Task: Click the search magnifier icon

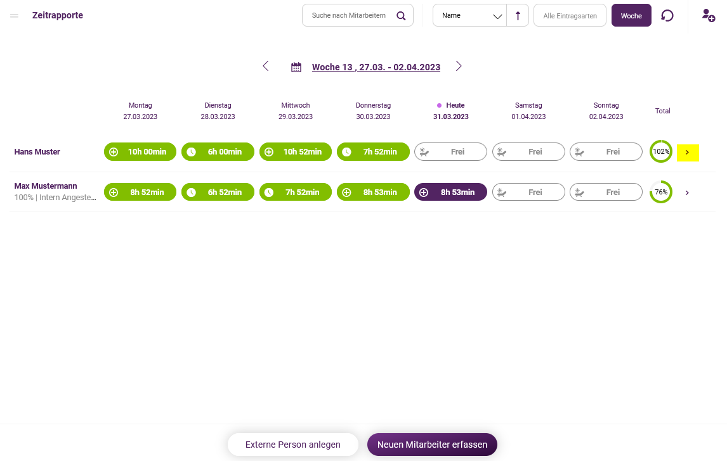Action: 401,16
